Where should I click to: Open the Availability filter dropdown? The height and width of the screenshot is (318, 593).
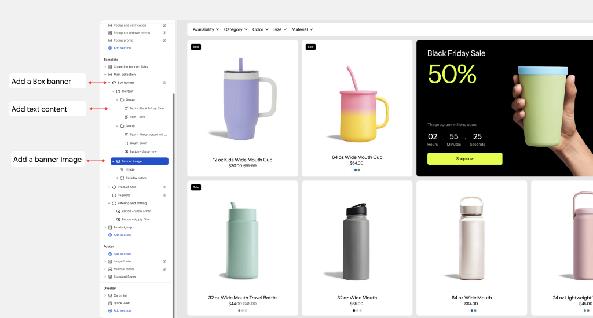206,29
